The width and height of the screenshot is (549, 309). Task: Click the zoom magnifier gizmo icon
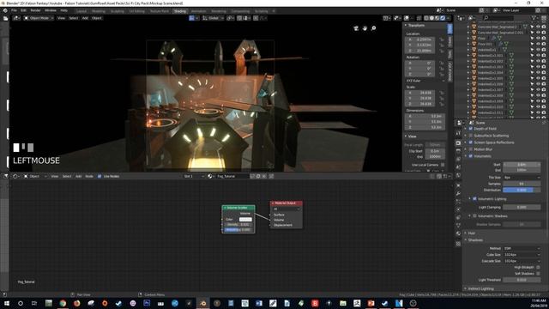(374, 28)
